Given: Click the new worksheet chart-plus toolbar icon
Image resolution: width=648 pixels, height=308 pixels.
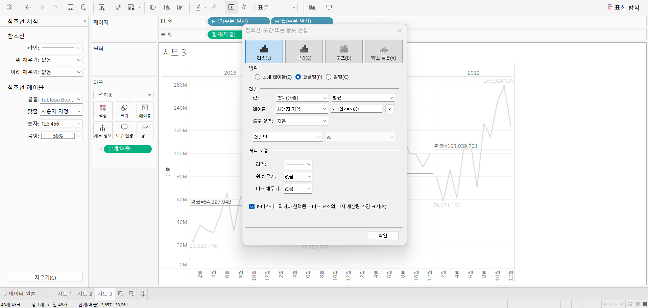Looking at the screenshot, I should [101, 7].
